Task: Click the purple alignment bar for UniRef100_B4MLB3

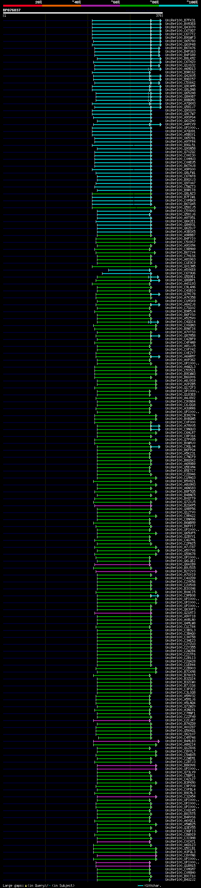Action: tap(126, 741)
